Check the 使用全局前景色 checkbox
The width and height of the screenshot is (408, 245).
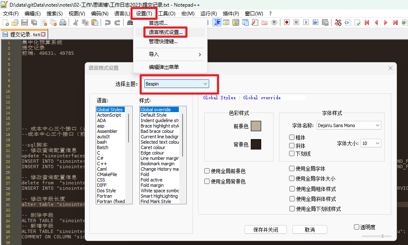point(207,171)
